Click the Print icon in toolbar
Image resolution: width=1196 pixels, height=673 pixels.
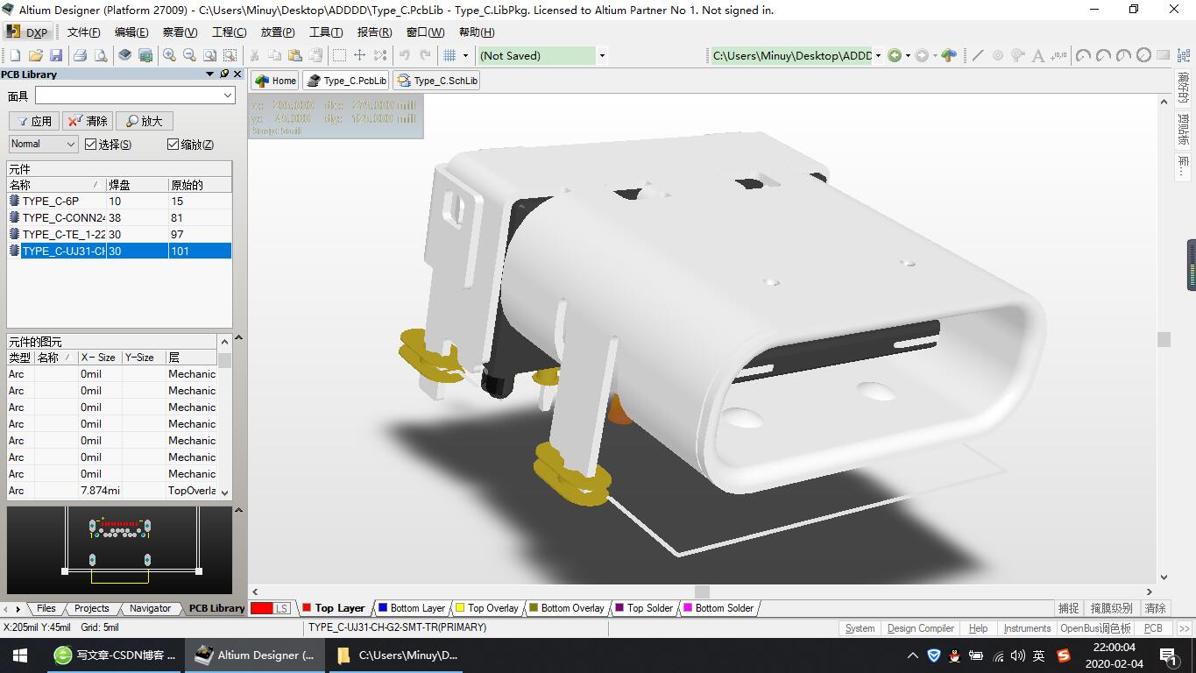click(x=80, y=55)
